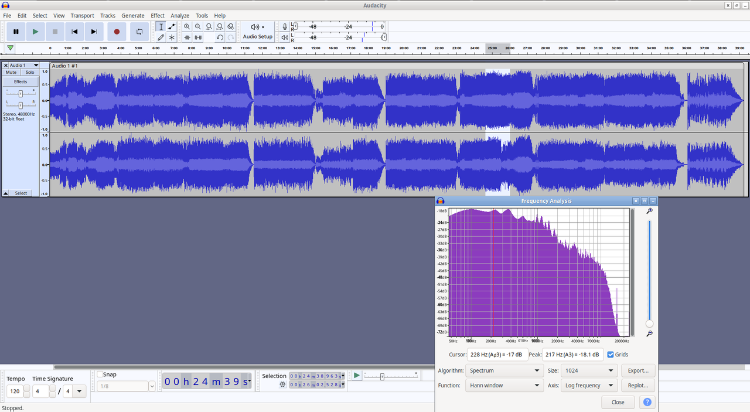This screenshot has height=412, width=750.
Task: Click the Replot... button
Action: pos(638,386)
